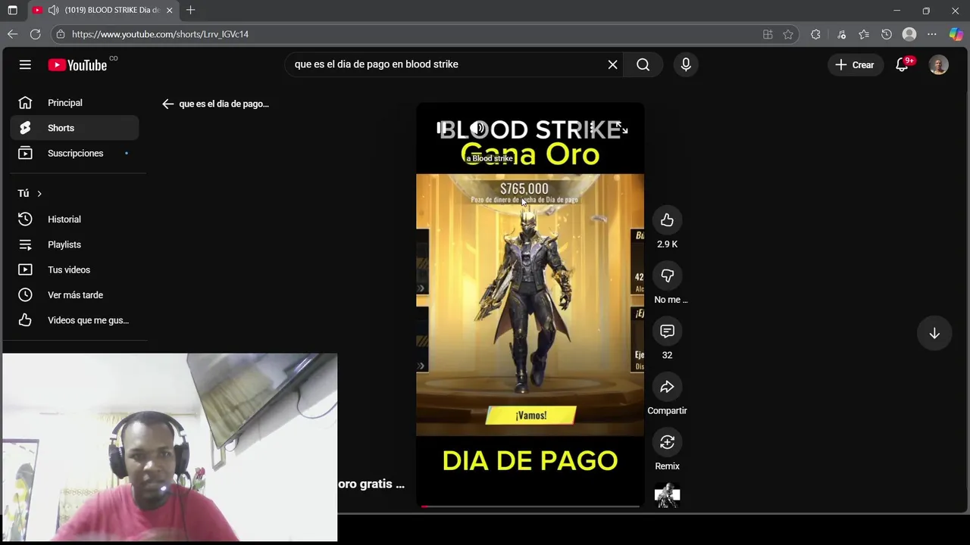The width and height of the screenshot is (970, 545).
Task: Open Videos que me gustan list
Action: 74,320
